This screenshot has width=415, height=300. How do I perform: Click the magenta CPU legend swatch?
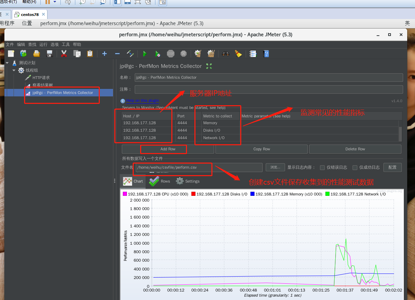[125, 194]
